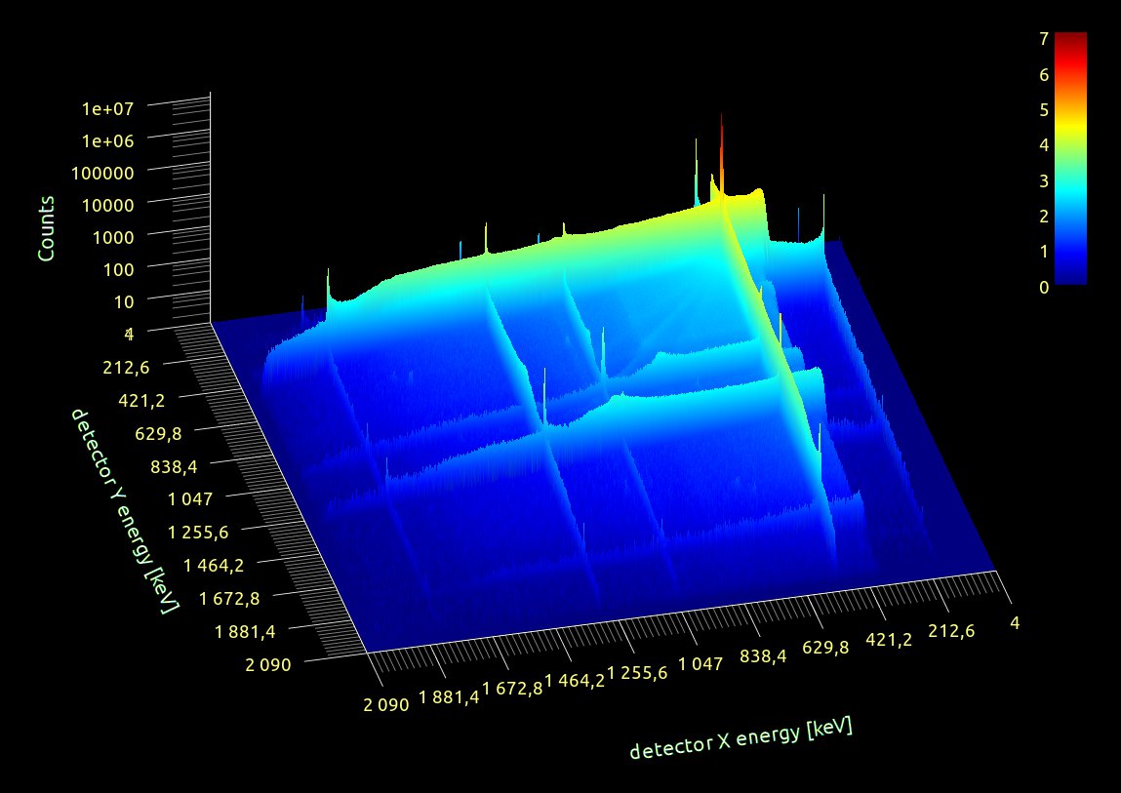Click the color scale label 4
The width and height of the screenshot is (1121, 793).
coord(1044,145)
